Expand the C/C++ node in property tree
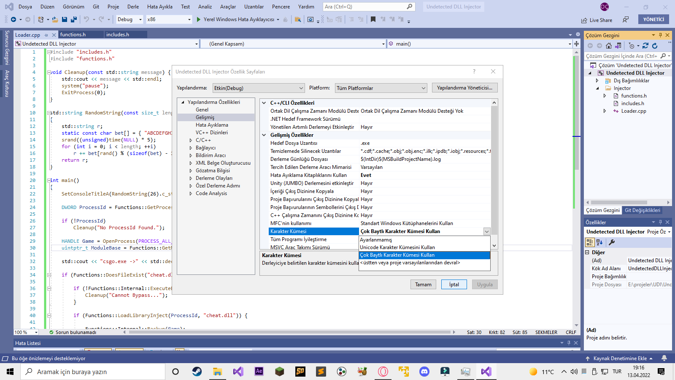Screen dimensions: 675x380 [191, 140]
